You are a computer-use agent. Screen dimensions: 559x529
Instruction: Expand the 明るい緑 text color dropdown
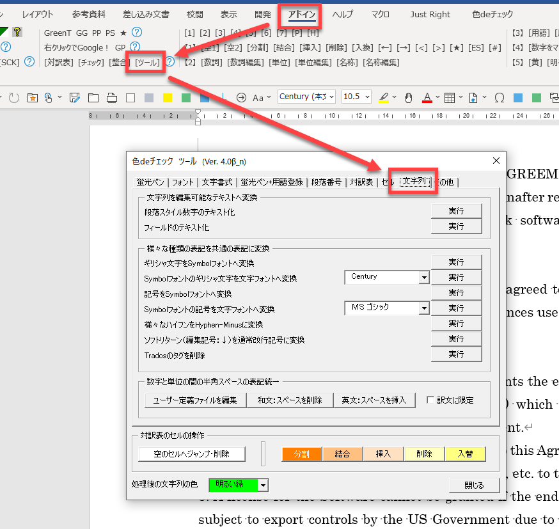263,485
